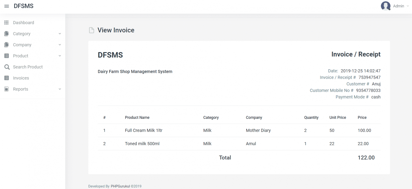Image resolution: width=412 pixels, height=189 pixels.
Task: Click the Toned milk 500ml cell
Action: point(142,144)
